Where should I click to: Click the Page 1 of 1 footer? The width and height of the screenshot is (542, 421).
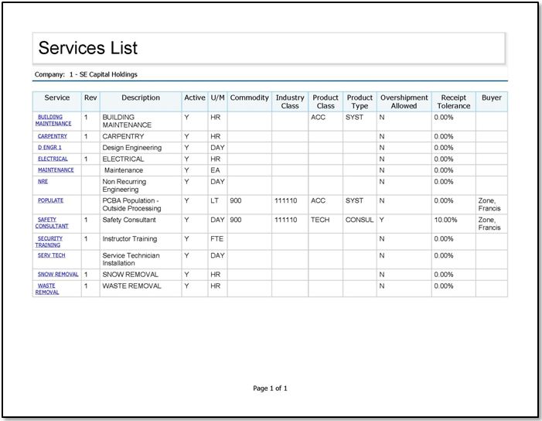[x=271, y=388]
